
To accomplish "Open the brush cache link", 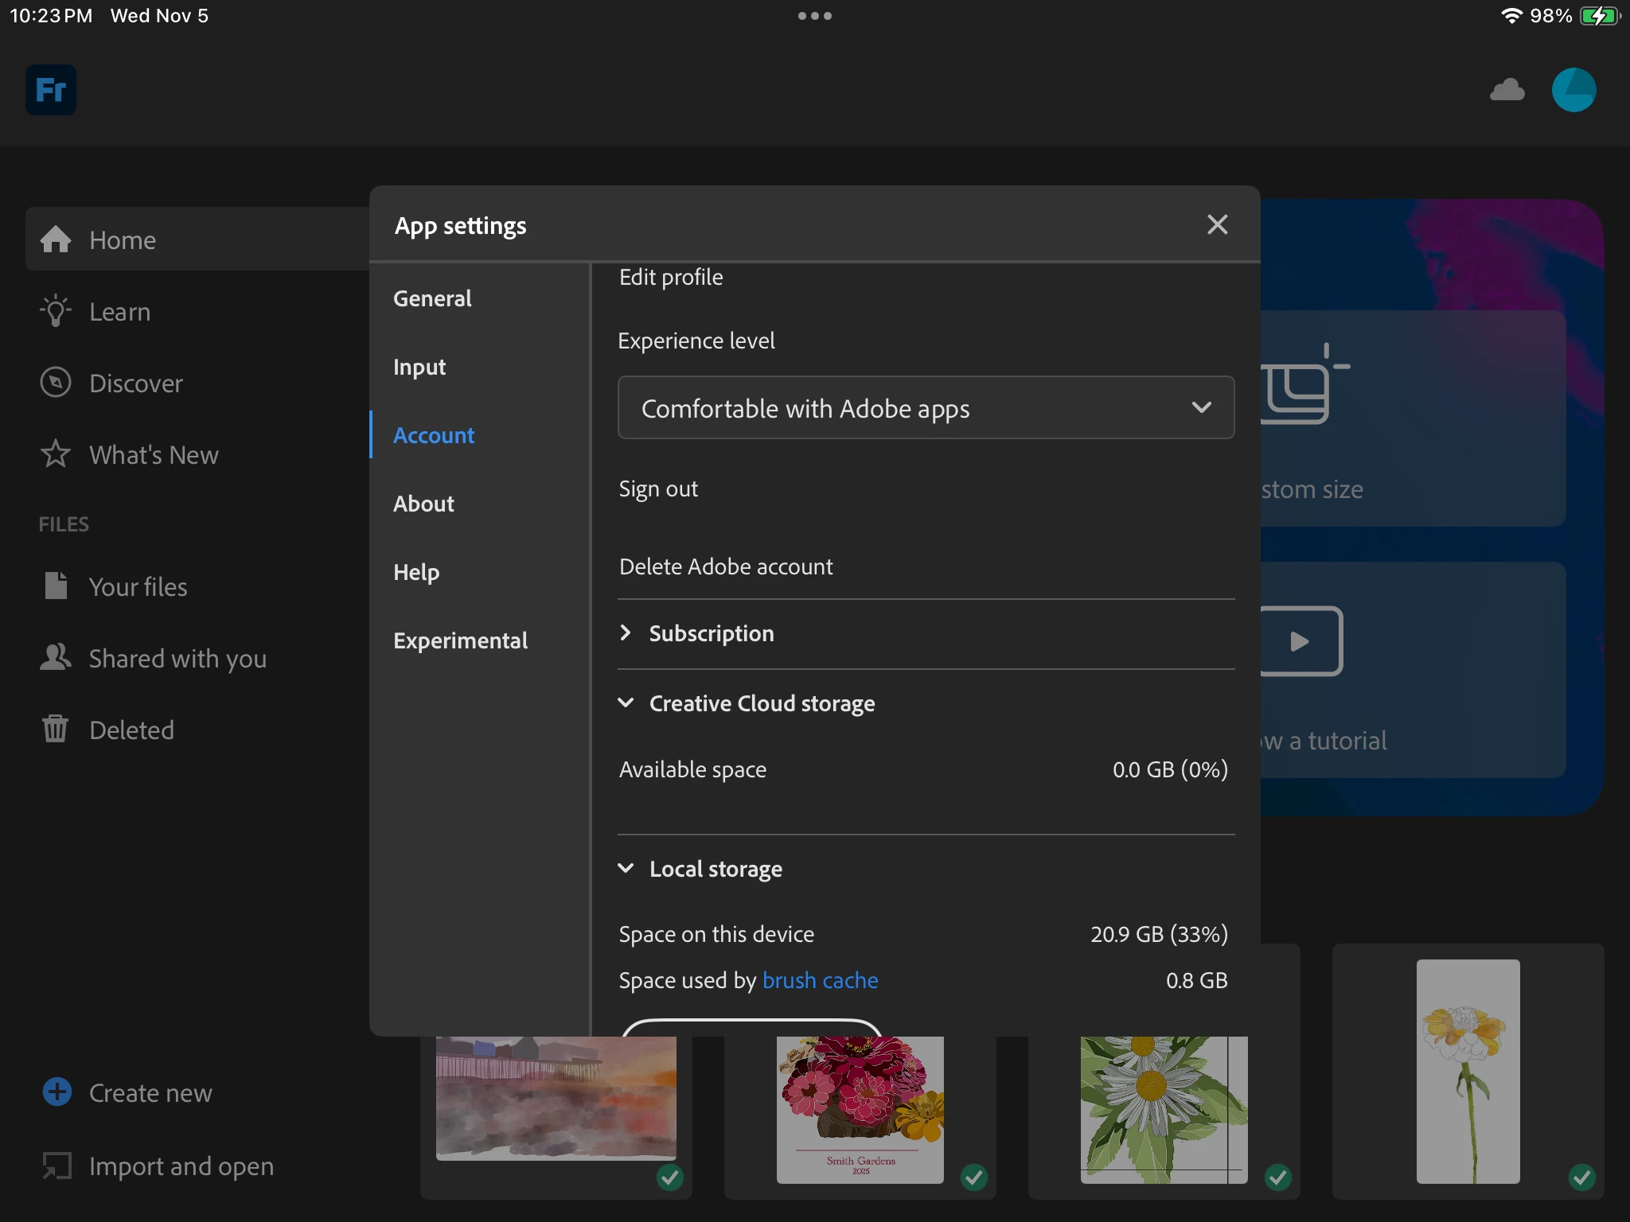I will pos(820,980).
